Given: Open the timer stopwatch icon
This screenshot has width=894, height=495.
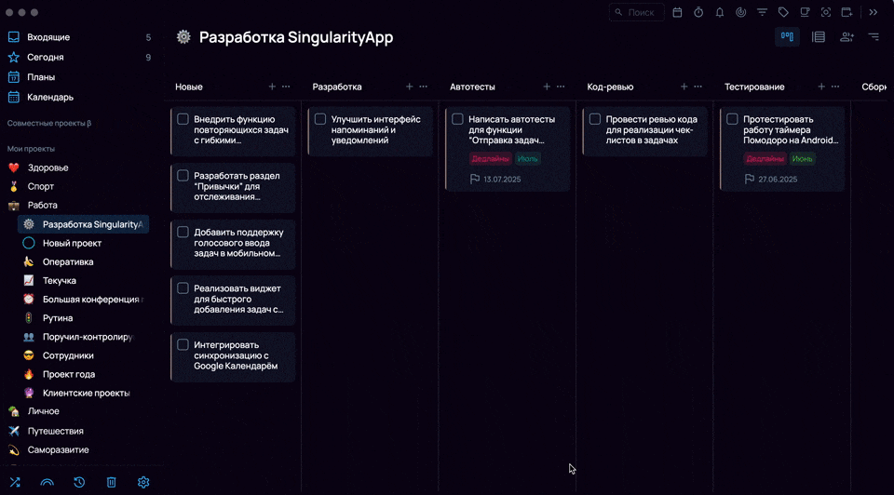Looking at the screenshot, I should click(x=698, y=12).
